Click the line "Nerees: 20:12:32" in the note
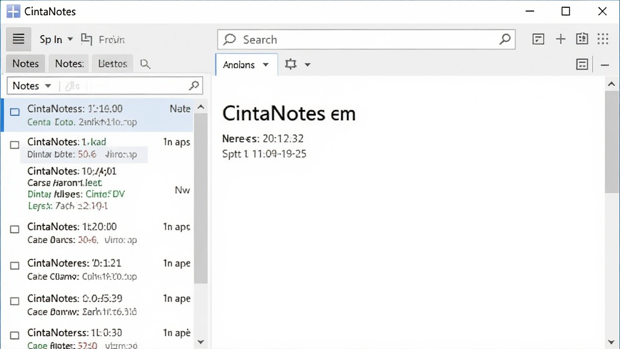This screenshot has height=349, width=620. [263, 139]
